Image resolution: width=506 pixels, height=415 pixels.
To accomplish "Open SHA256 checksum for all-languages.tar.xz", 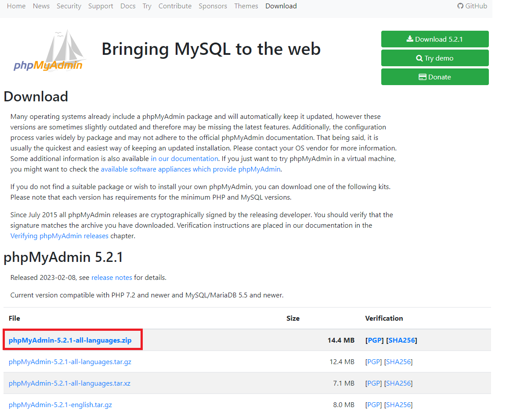I will point(398,383).
